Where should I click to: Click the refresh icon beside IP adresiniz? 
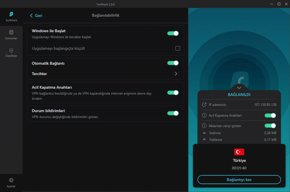204,105
